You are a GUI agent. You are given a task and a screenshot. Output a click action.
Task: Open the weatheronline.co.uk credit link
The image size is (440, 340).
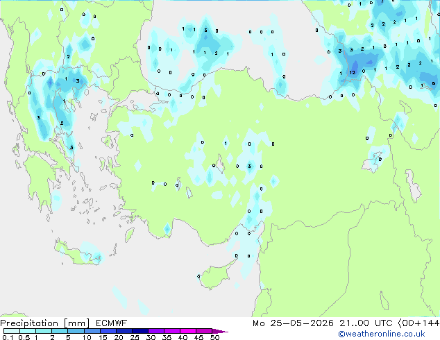pos(382,334)
